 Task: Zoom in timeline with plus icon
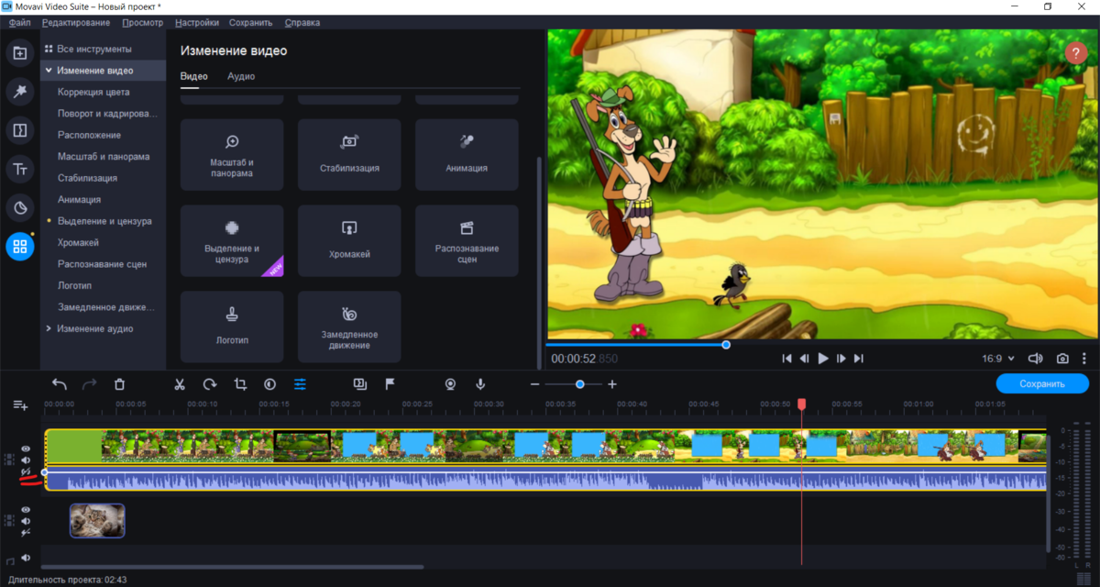pyautogui.click(x=612, y=384)
